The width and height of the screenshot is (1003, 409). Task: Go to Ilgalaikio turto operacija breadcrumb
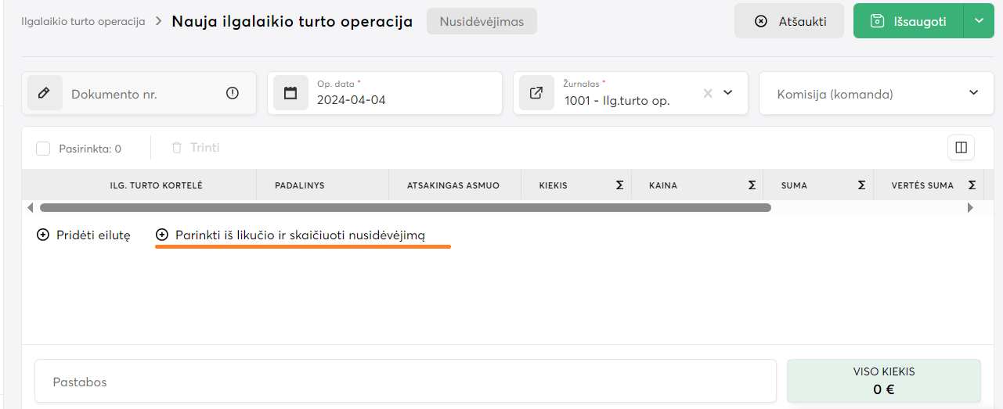(x=83, y=21)
